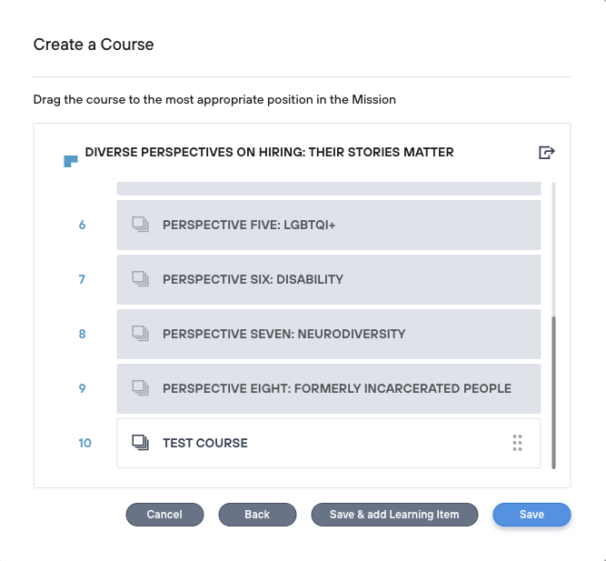Click the Diverse Perspectives on Hiring title

[269, 152]
